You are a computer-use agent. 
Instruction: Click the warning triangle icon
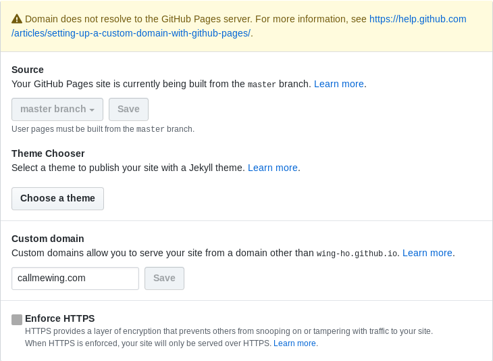[x=17, y=19]
